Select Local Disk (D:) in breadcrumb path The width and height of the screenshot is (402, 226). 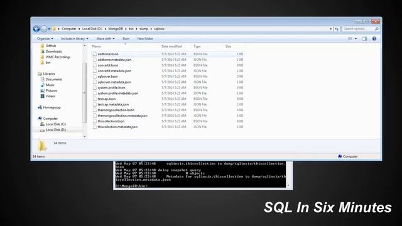[92, 29]
